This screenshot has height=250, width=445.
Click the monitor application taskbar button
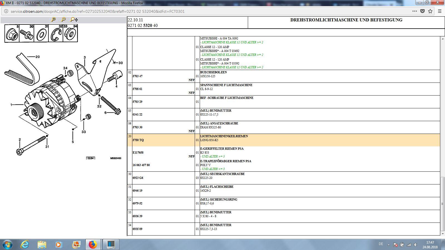tap(111, 244)
